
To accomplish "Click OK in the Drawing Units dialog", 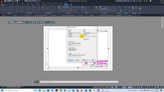I will coord(71,60).
